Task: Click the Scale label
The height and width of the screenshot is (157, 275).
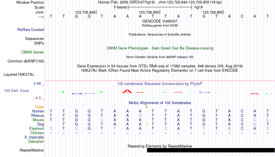Action: pos(39,7)
